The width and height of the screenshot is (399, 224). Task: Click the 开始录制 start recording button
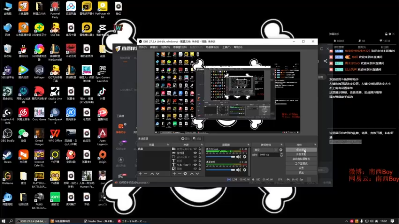click(x=301, y=154)
